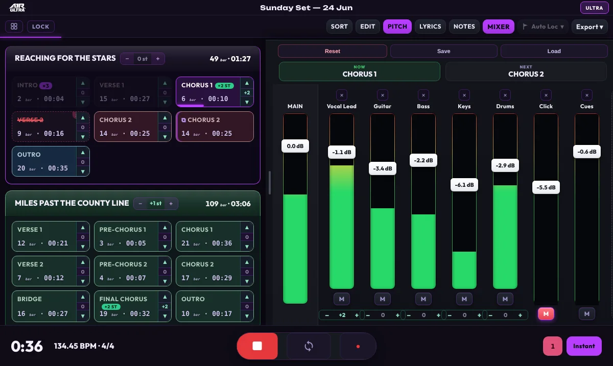The height and width of the screenshot is (366, 613).
Task: Click the Vocal Lead fader handle -1.1 dB
Action: pyautogui.click(x=342, y=152)
